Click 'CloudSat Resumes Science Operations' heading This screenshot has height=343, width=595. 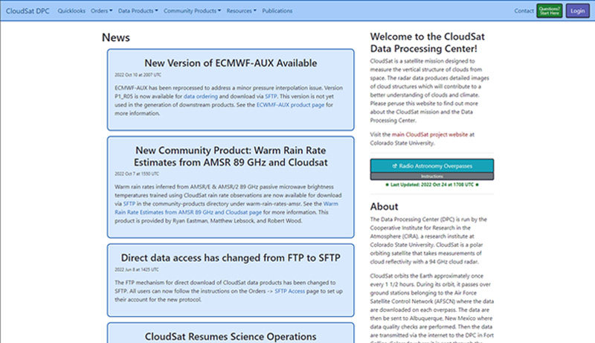pyautogui.click(x=231, y=336)
